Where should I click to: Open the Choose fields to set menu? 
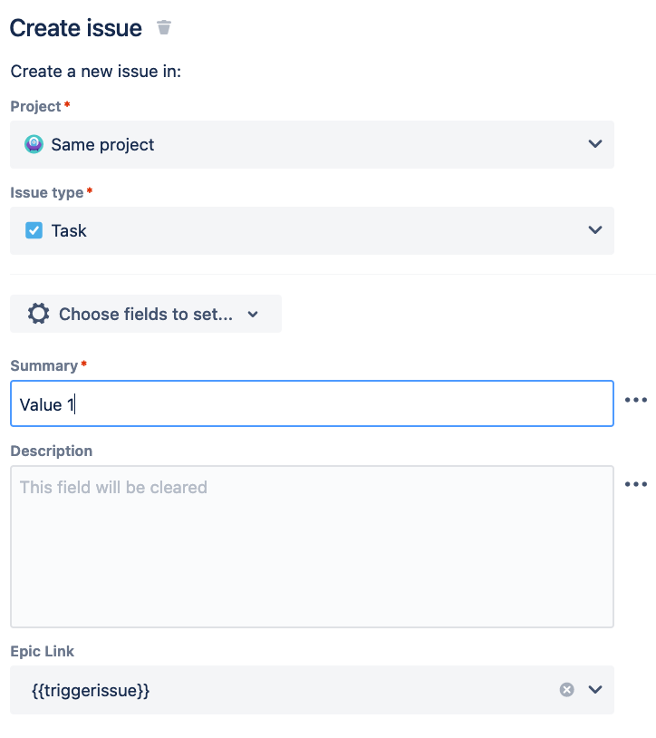145,314
